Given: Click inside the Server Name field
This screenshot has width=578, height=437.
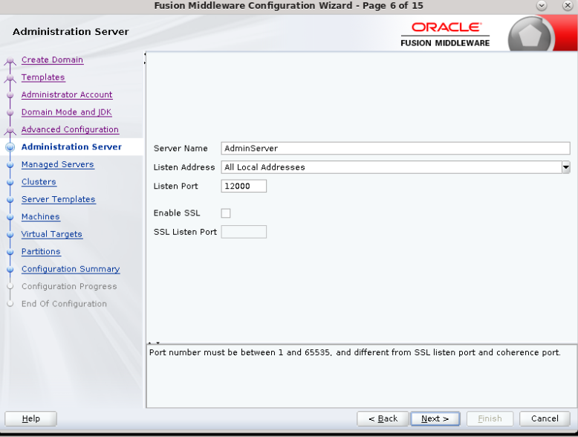Looking at the screenshot, I should [395, 148].
